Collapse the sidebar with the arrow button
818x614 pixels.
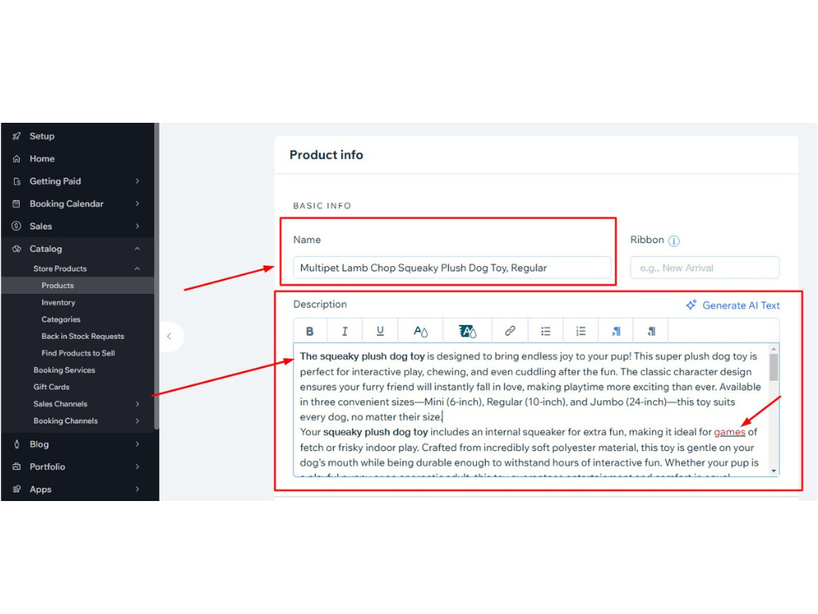[x=169, y=336]
